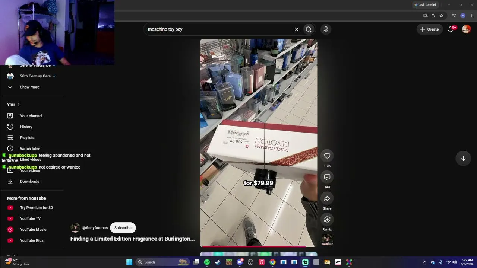Click the tray microphone icon
This screenshot has width=477, height=268.
pyautogui.click(x=440, y=262)
